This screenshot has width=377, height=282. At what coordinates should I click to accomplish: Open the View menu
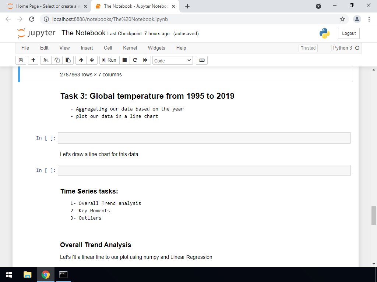(x=65, y=48)
